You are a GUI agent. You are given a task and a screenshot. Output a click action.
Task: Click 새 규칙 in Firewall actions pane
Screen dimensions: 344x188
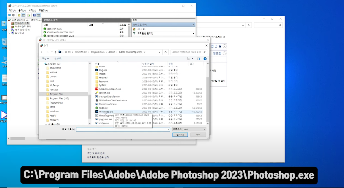pyautogui.click(x=142, y=29)
